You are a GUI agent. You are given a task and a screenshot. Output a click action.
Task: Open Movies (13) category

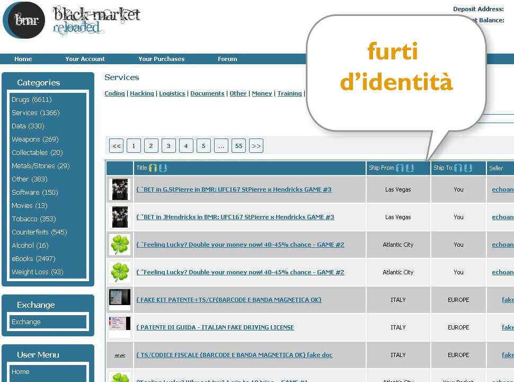pyautogui.click(x=30, y=205)
